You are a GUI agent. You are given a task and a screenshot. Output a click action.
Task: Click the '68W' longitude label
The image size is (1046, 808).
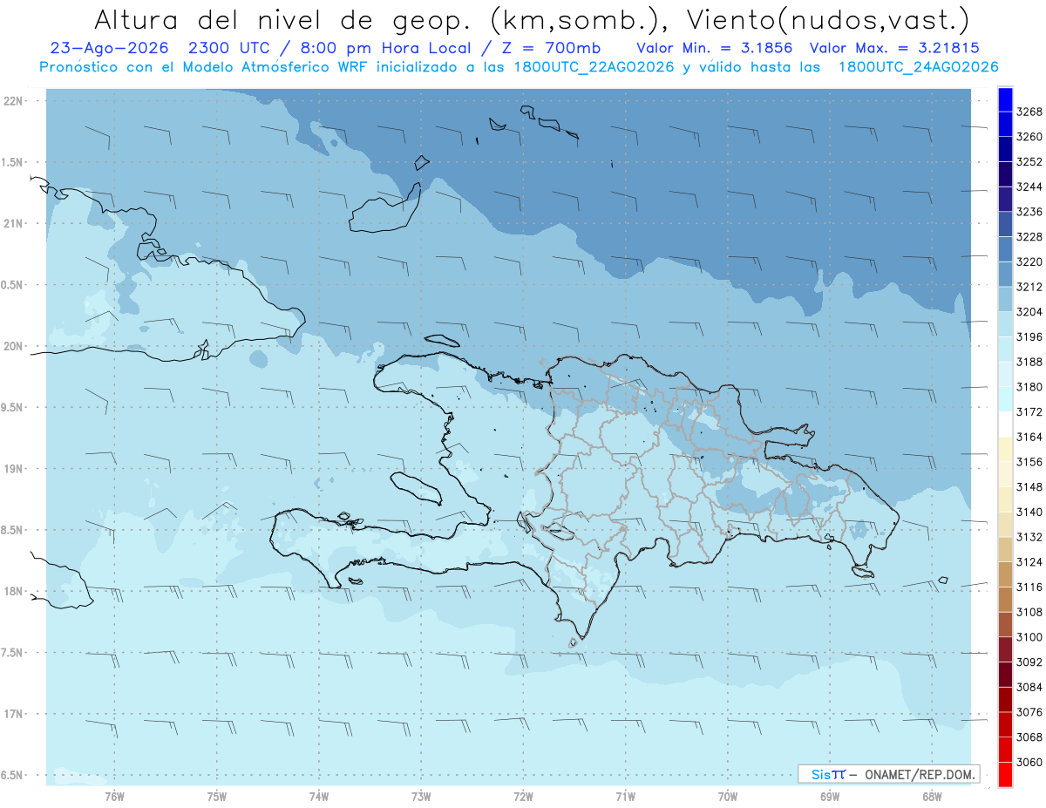click(x=932, y=797)
